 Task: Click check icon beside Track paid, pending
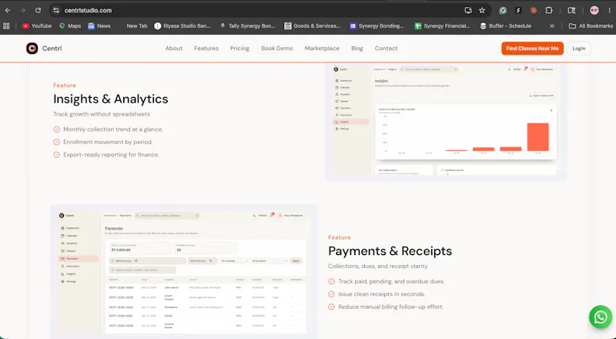pos(332,281)
